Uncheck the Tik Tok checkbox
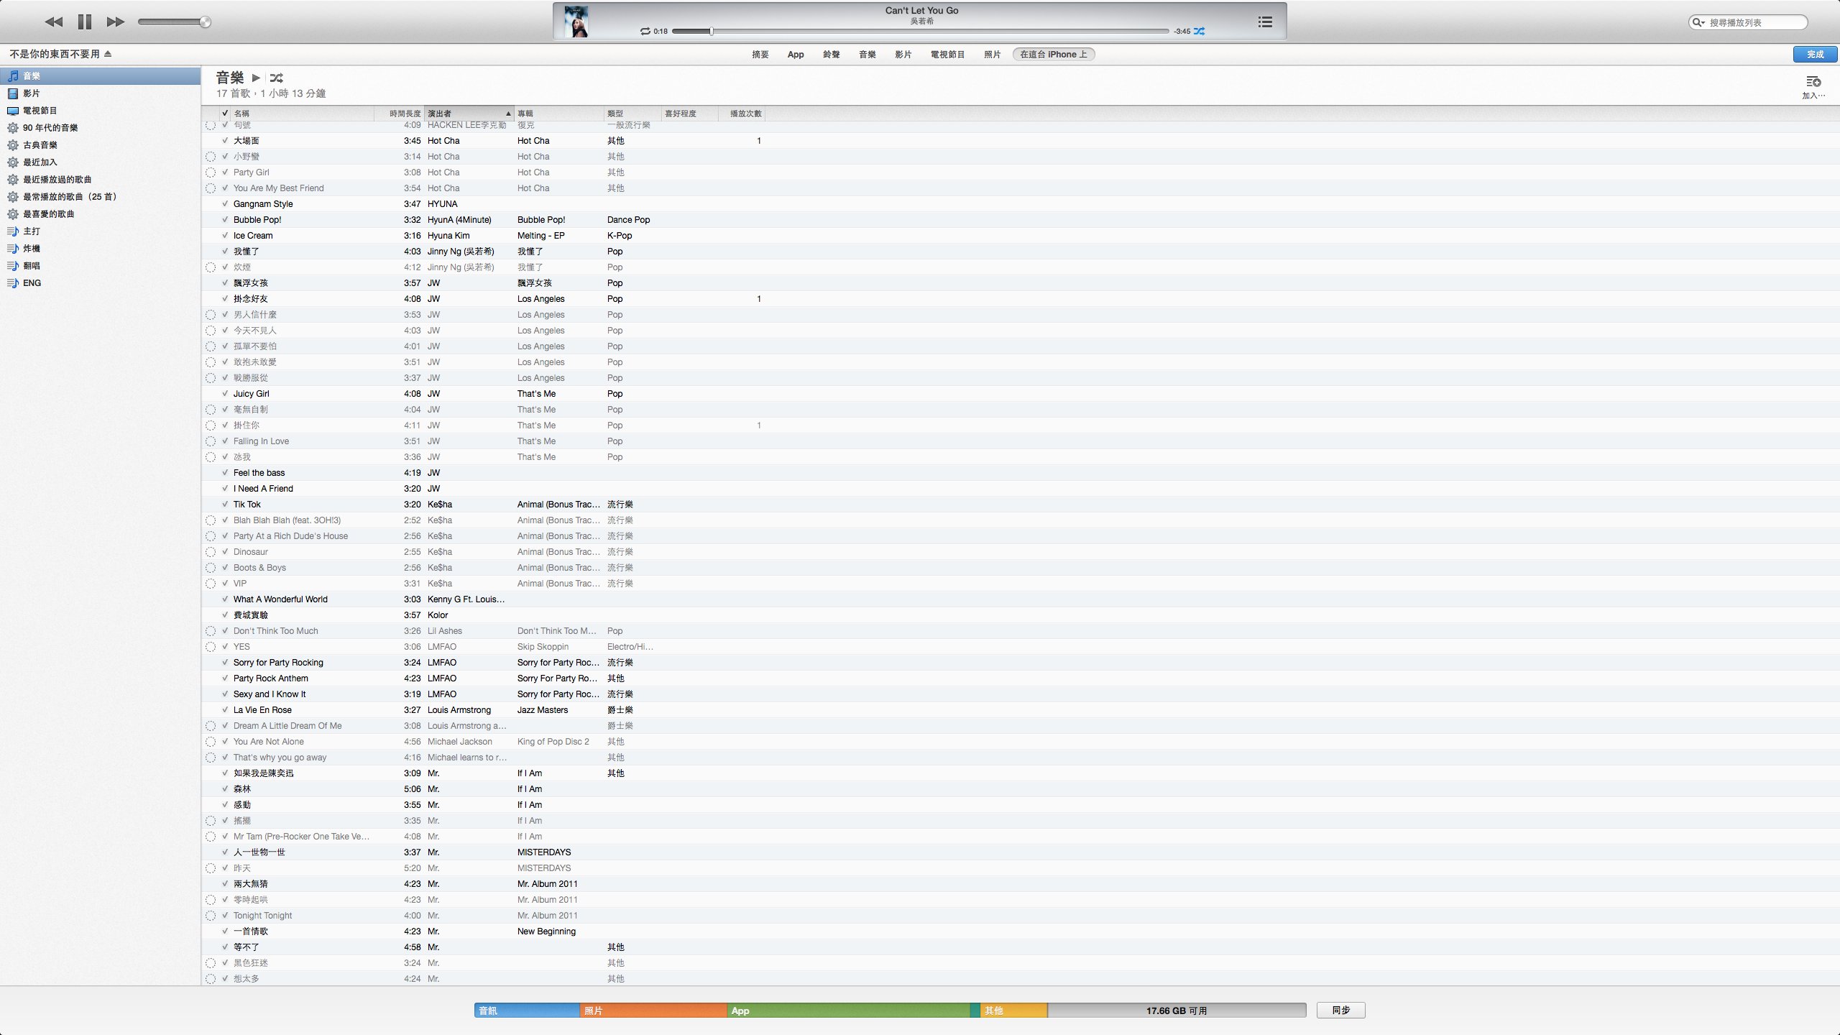 point(225,505)
